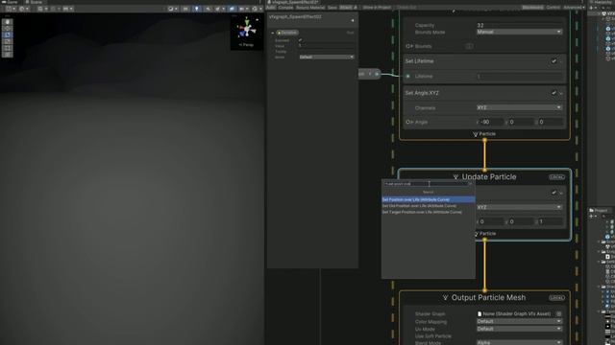
Task: Click the Compile button
Action: point(285,8)
